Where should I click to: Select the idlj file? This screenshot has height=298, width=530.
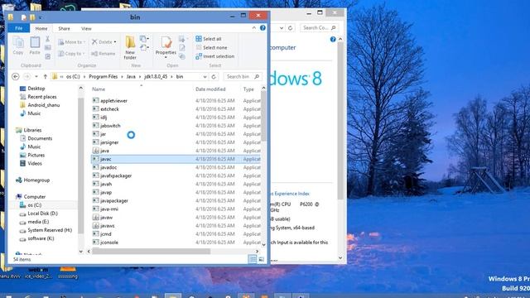[x=104, y=118]
